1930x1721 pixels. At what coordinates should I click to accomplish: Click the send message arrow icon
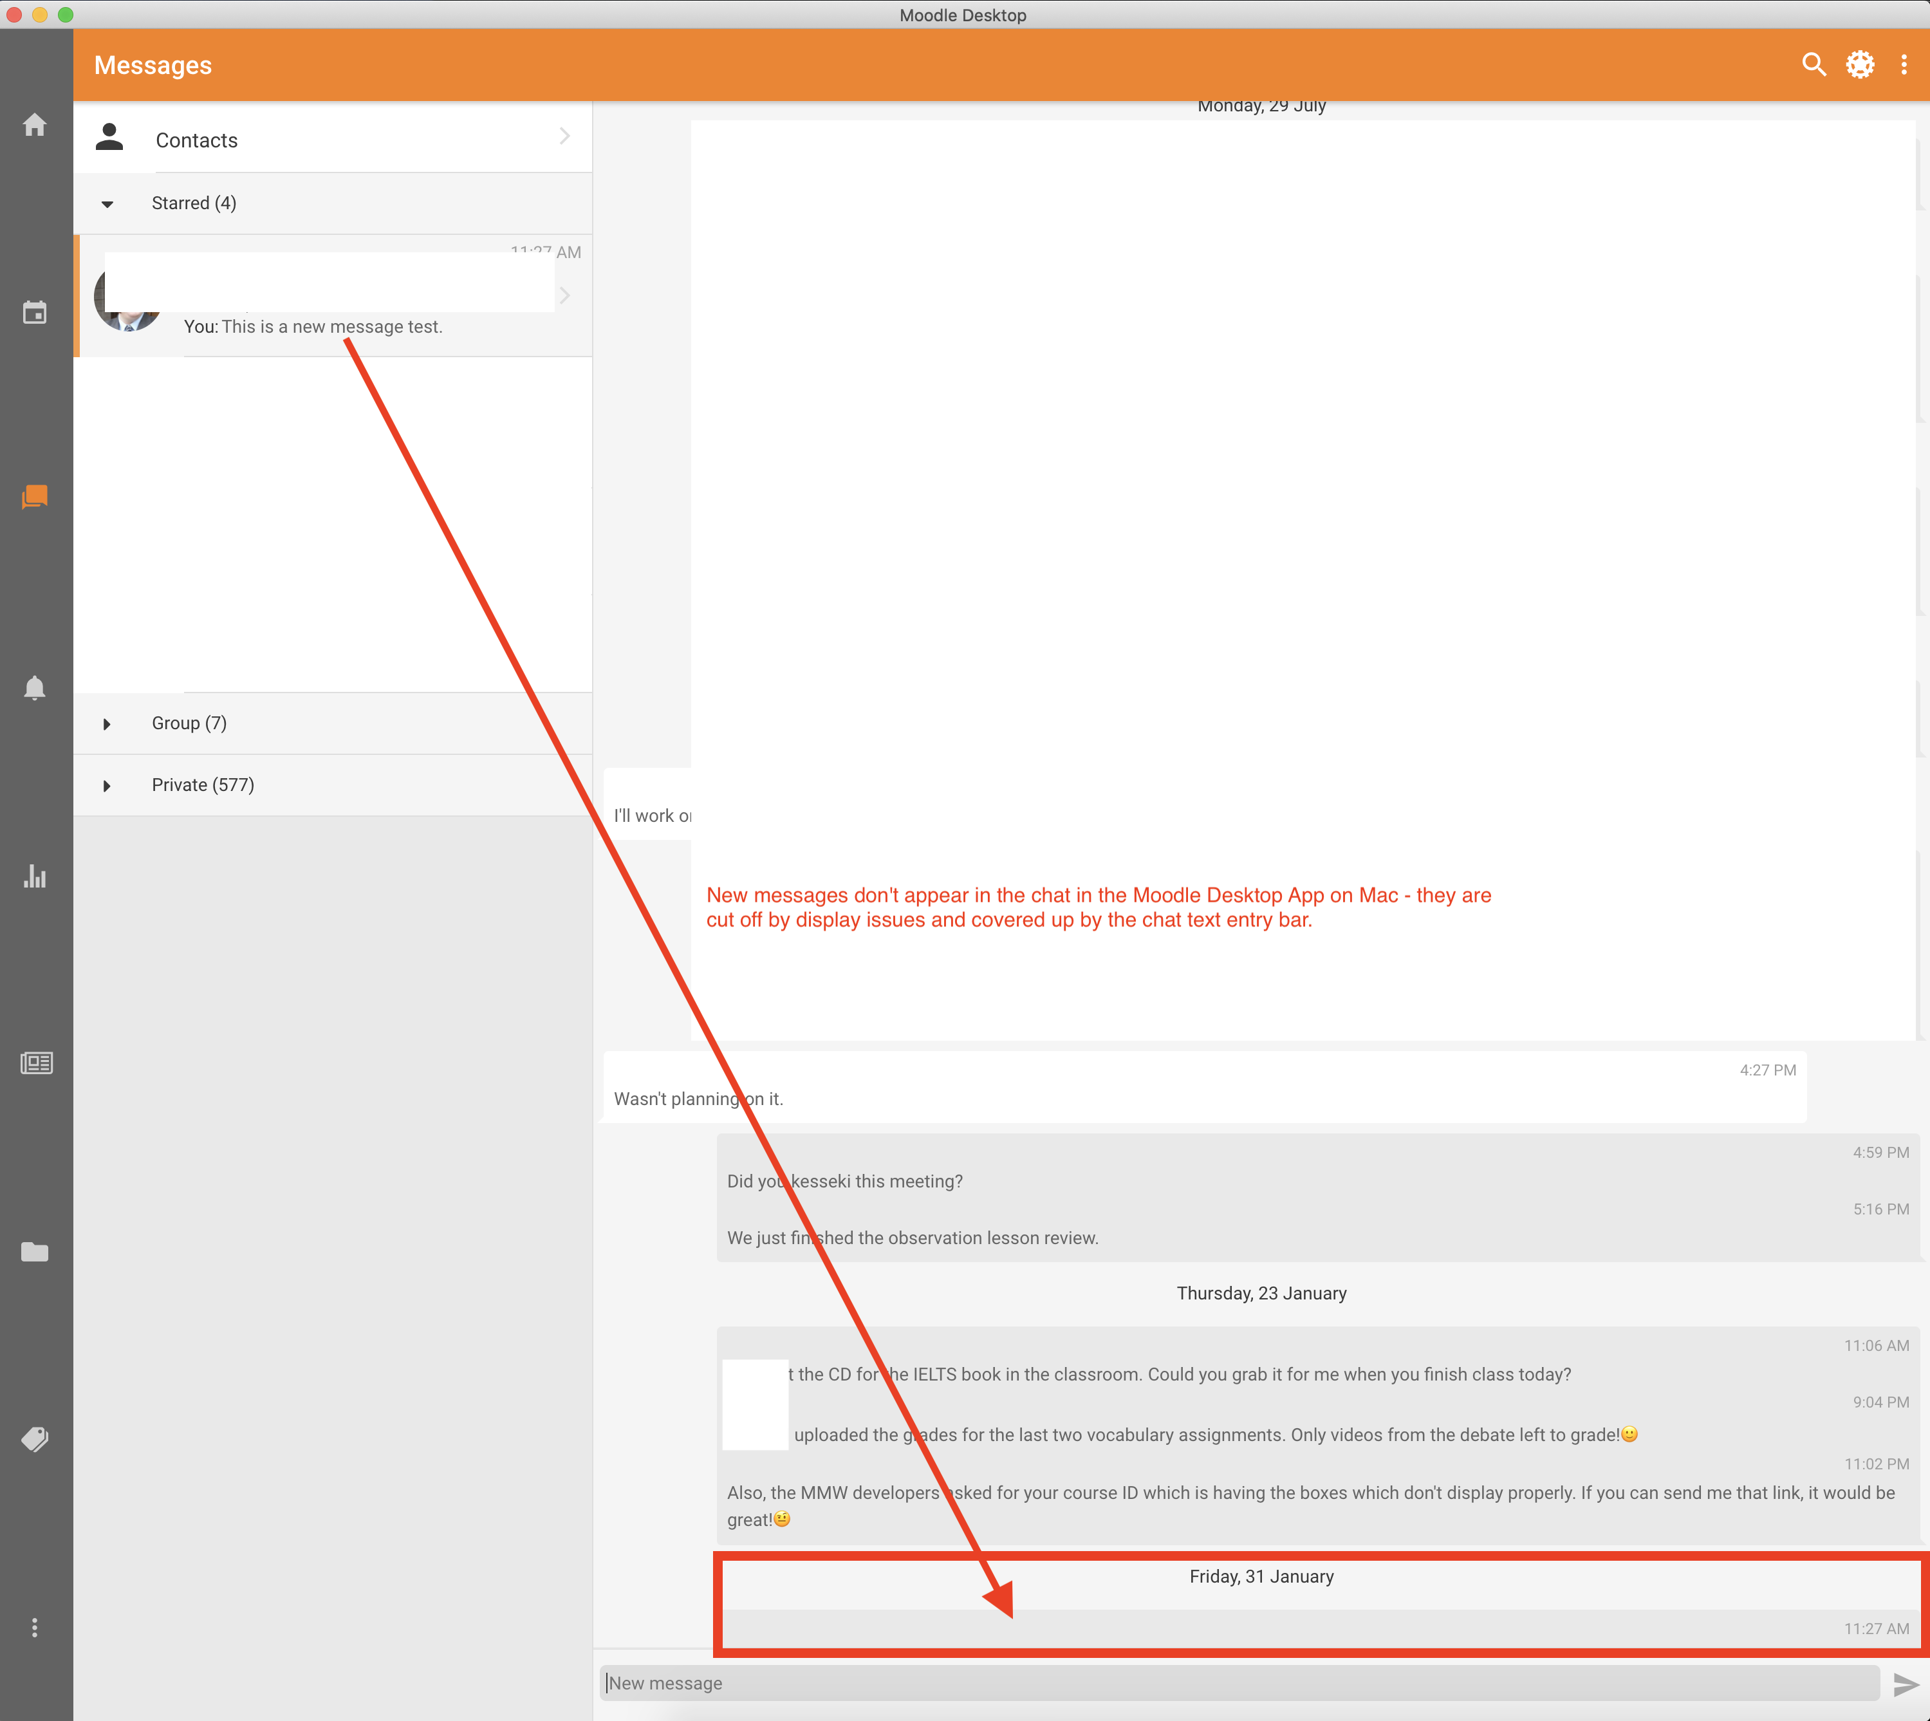pos(1906,1684)
